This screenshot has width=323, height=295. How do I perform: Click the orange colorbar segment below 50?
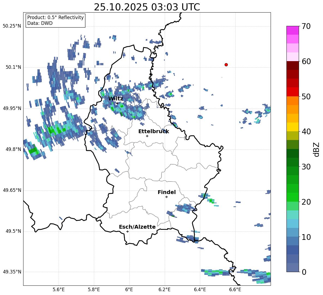point(292,100)
